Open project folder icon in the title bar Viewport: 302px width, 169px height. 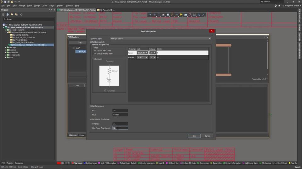point(12,2)
